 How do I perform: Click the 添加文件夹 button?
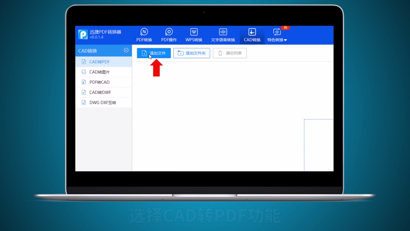point(192,53)
